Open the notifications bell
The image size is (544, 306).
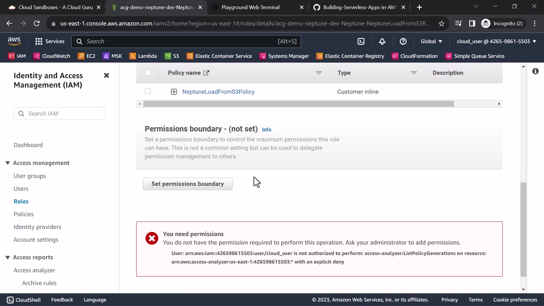pyautogui.click(x=382, y=41)
